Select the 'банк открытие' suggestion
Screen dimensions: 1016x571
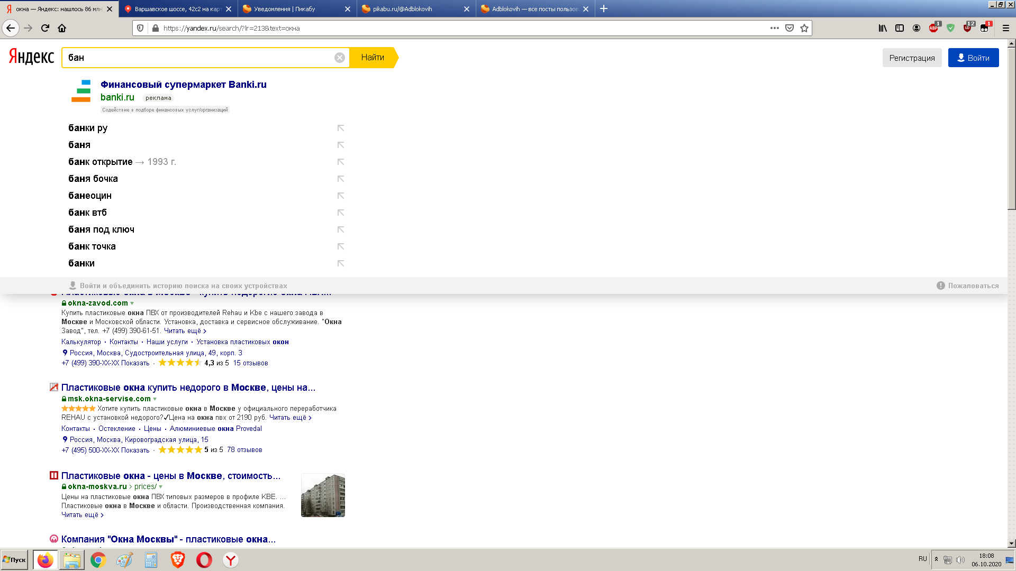101,162
